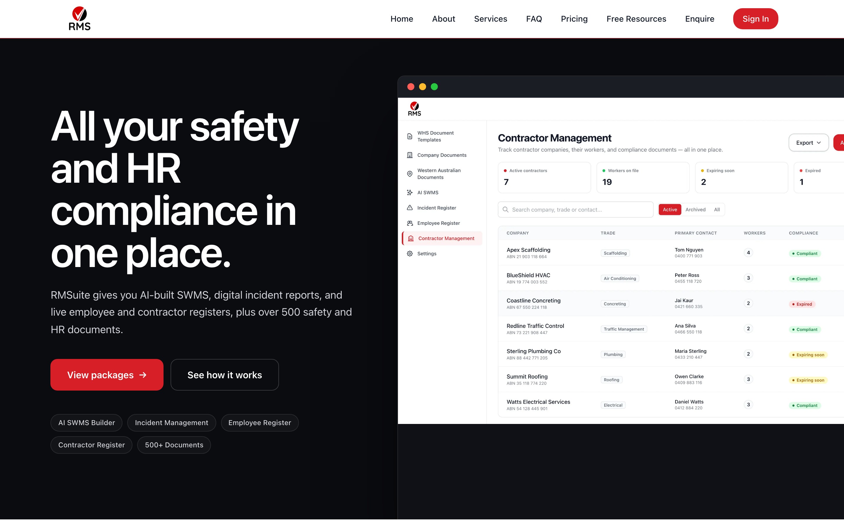
Task: Click the search company, trade or contact field
Action: [x=576, y=209]
